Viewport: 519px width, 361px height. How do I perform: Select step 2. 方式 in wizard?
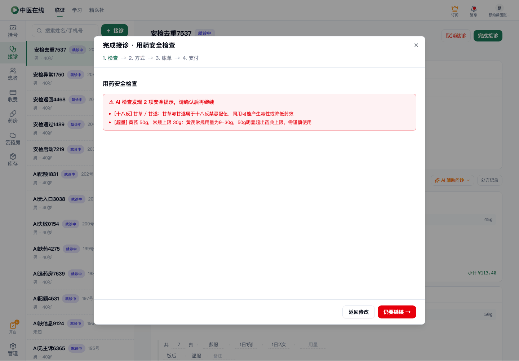pyautogui.click(x=137, y=58)
